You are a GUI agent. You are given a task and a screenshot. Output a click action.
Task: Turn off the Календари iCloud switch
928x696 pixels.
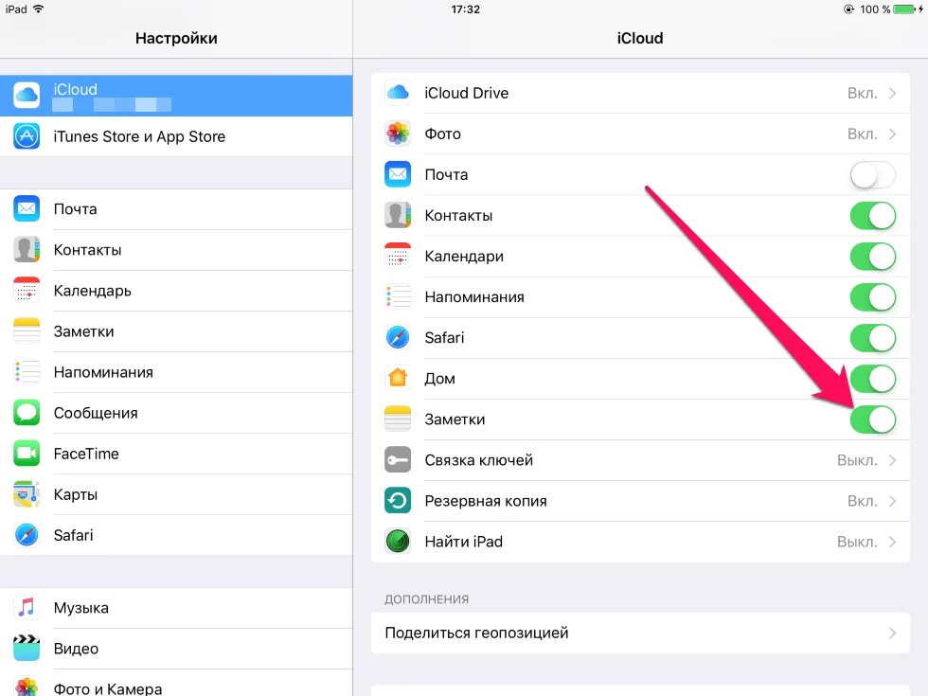pos(872,257)
